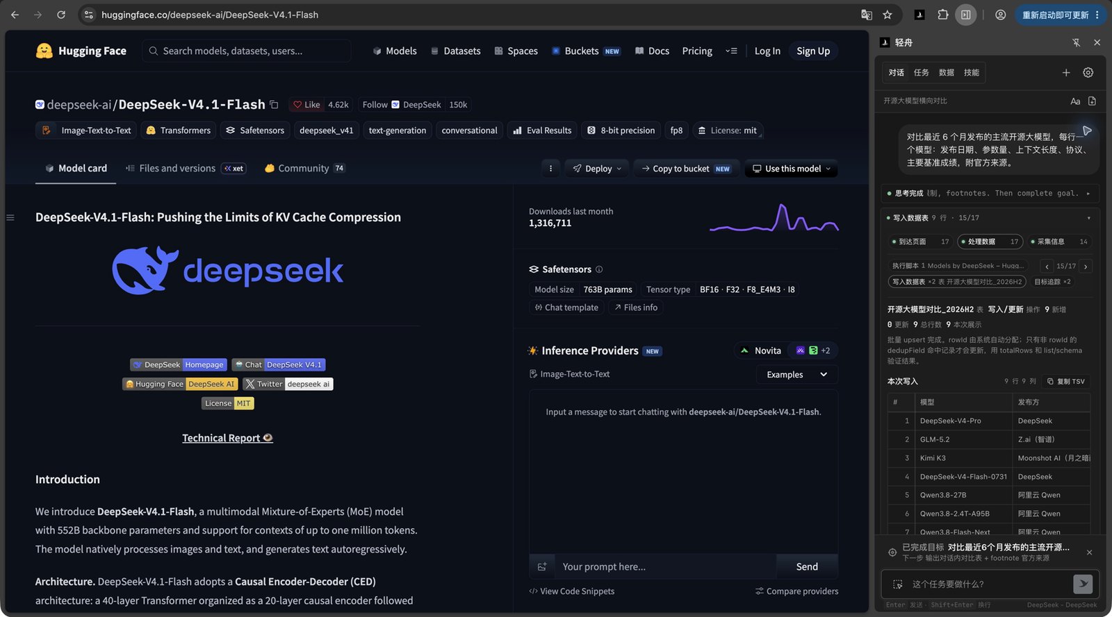Open the browser translate page icon
The height and width of the screenshot is (617, 1112).
[x=867, y=15]
